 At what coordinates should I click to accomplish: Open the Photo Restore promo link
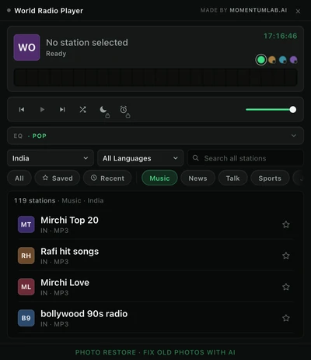pyautogui.click(x=155, y=352)
